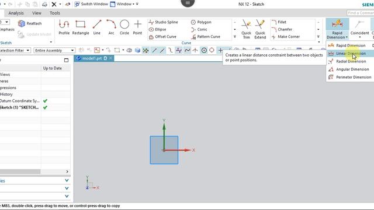Select the Point tool
This screenshot has height=210, width=374.
click(x=137, y=27)
